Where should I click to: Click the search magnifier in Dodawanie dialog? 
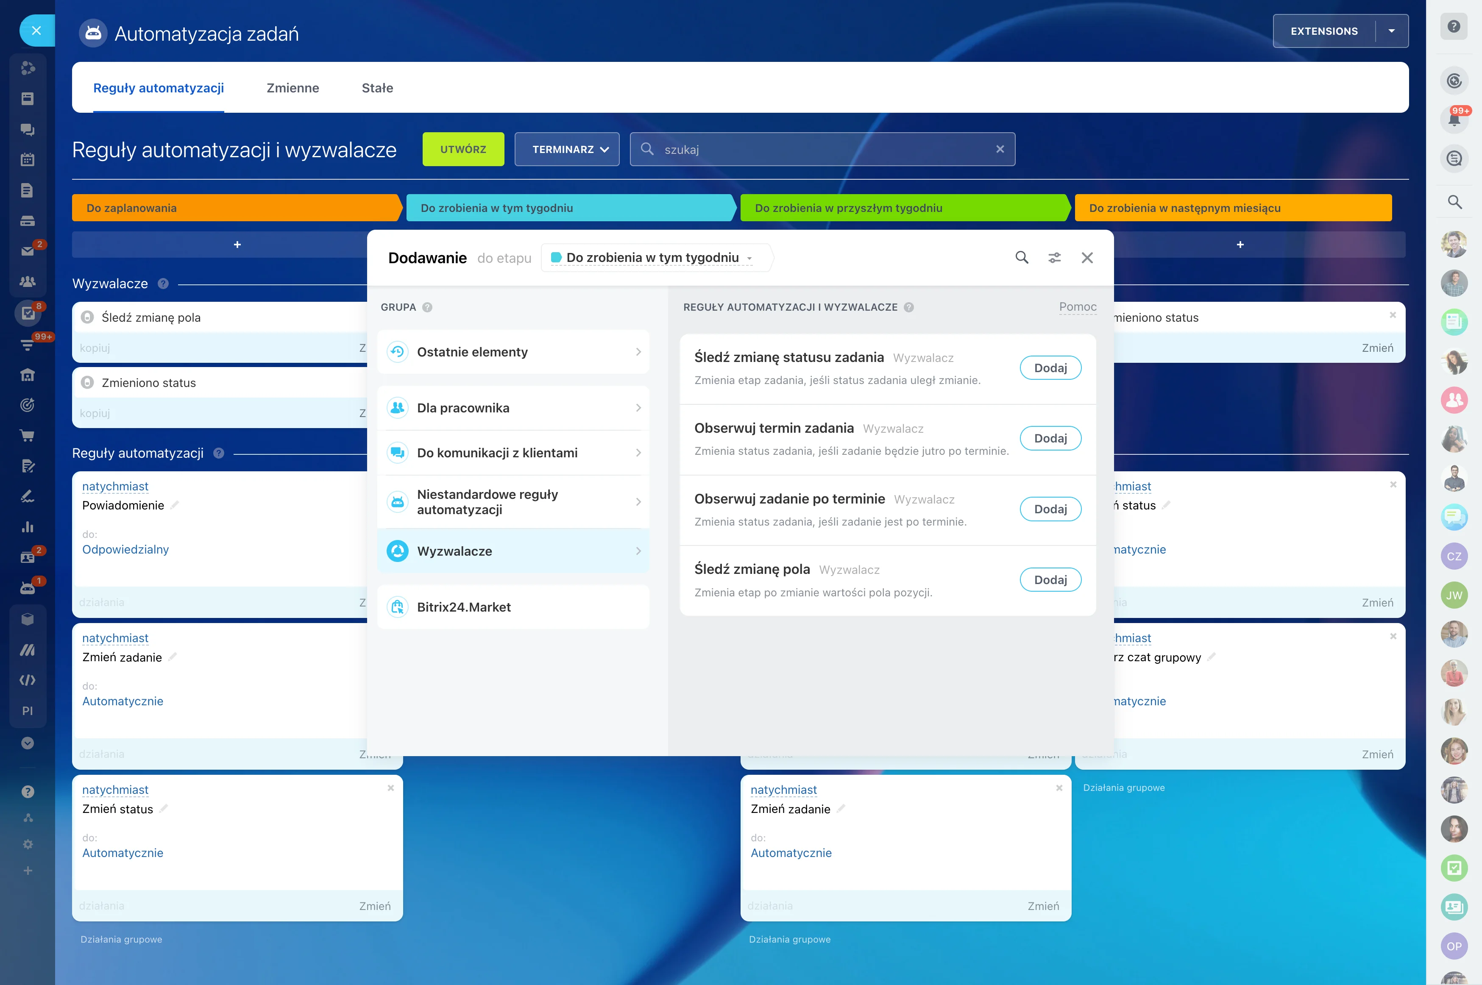[1022, 258]
